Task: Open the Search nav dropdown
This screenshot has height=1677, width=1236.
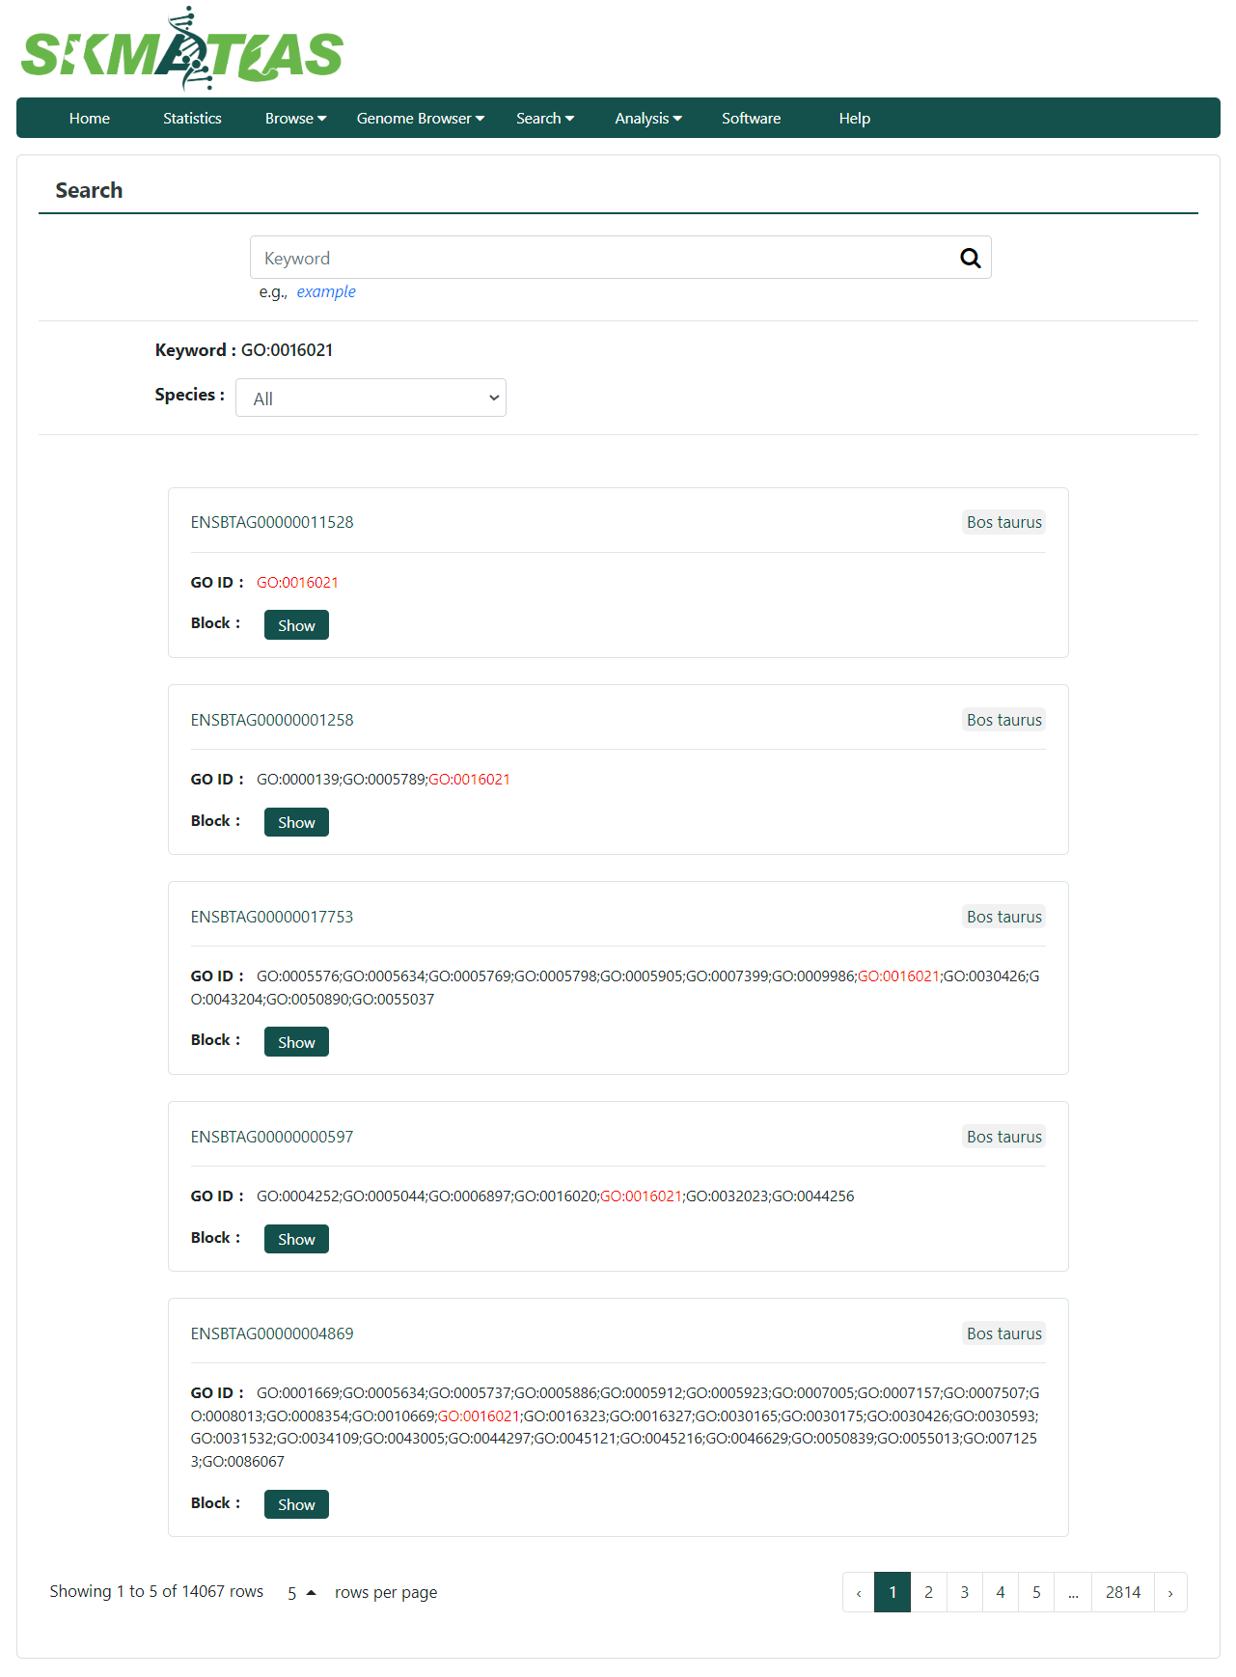Action: coord(545,118)
